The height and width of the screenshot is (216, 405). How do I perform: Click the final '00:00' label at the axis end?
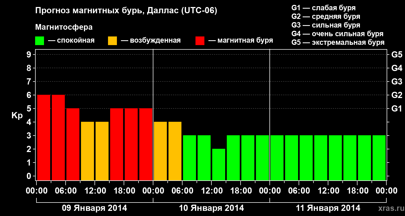[386, 191]
